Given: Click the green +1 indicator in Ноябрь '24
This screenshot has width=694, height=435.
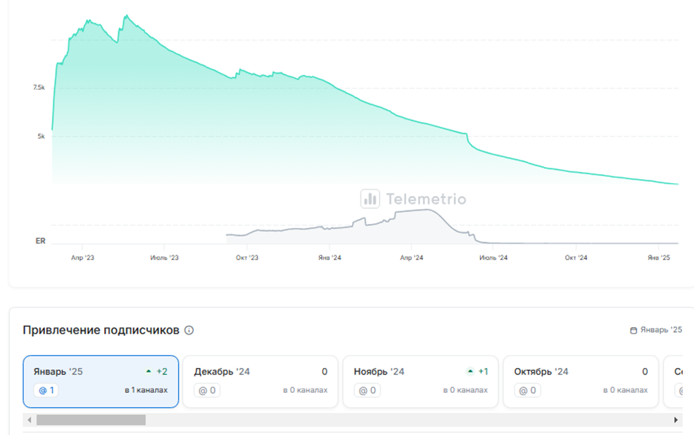Looking at the screenshot, I should point(477,372).
